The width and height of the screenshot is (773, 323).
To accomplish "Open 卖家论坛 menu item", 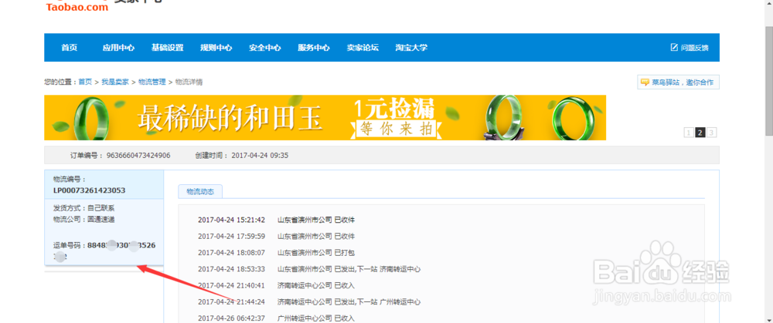I will (363, 48).
